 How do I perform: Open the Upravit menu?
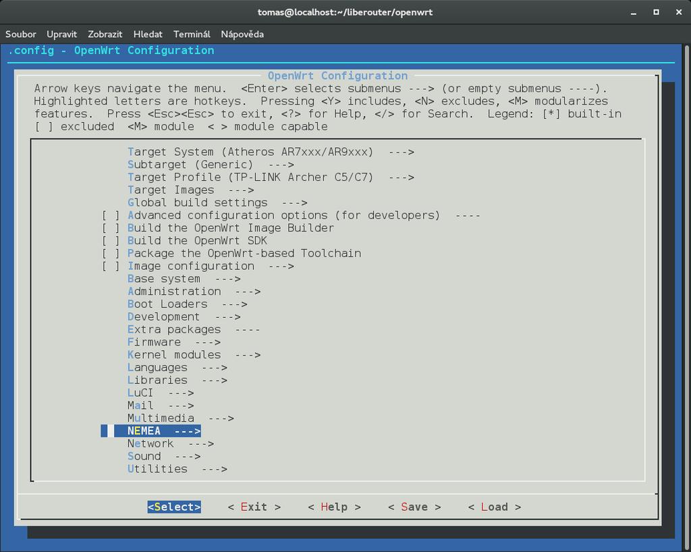[x=61, y=34]
